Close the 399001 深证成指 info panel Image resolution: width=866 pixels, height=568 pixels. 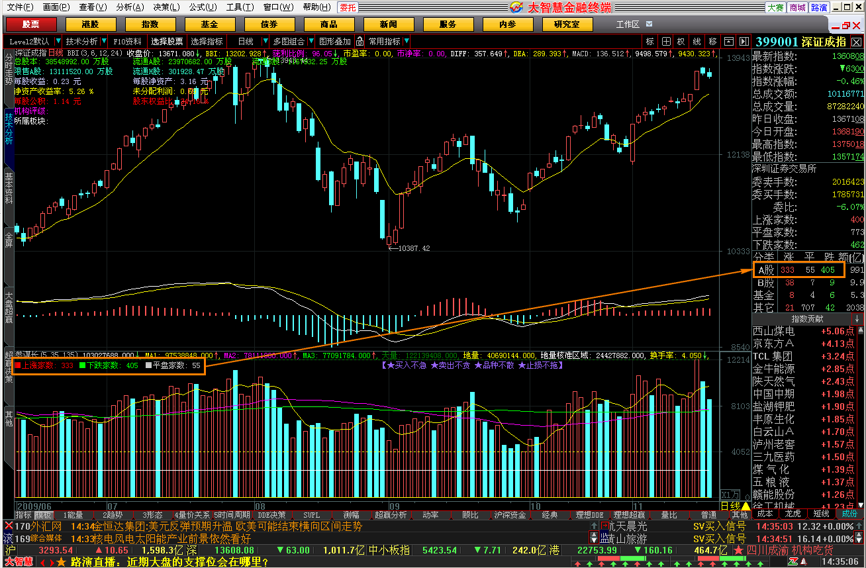pos(857,42)
